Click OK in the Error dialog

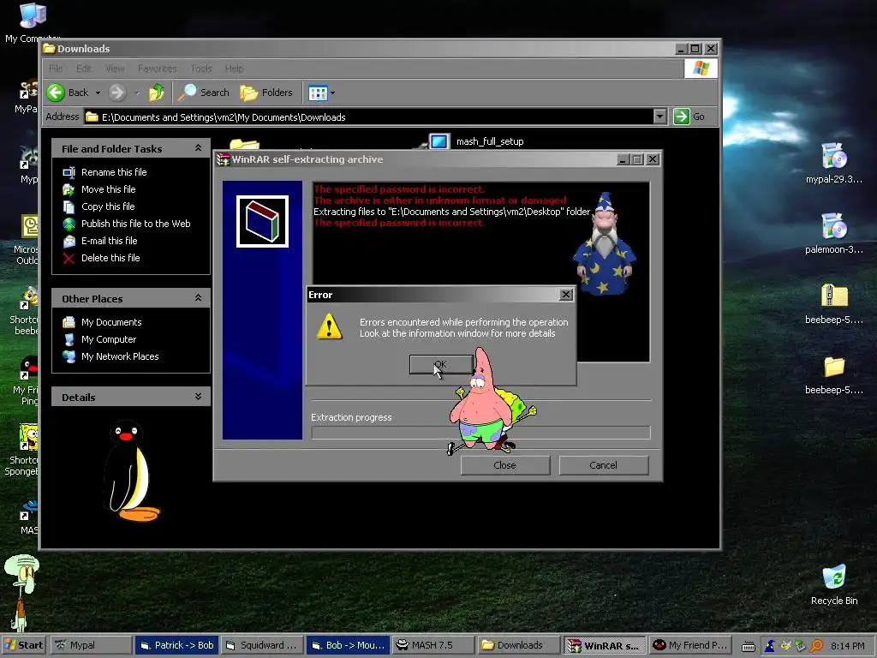tap(441, 364)
